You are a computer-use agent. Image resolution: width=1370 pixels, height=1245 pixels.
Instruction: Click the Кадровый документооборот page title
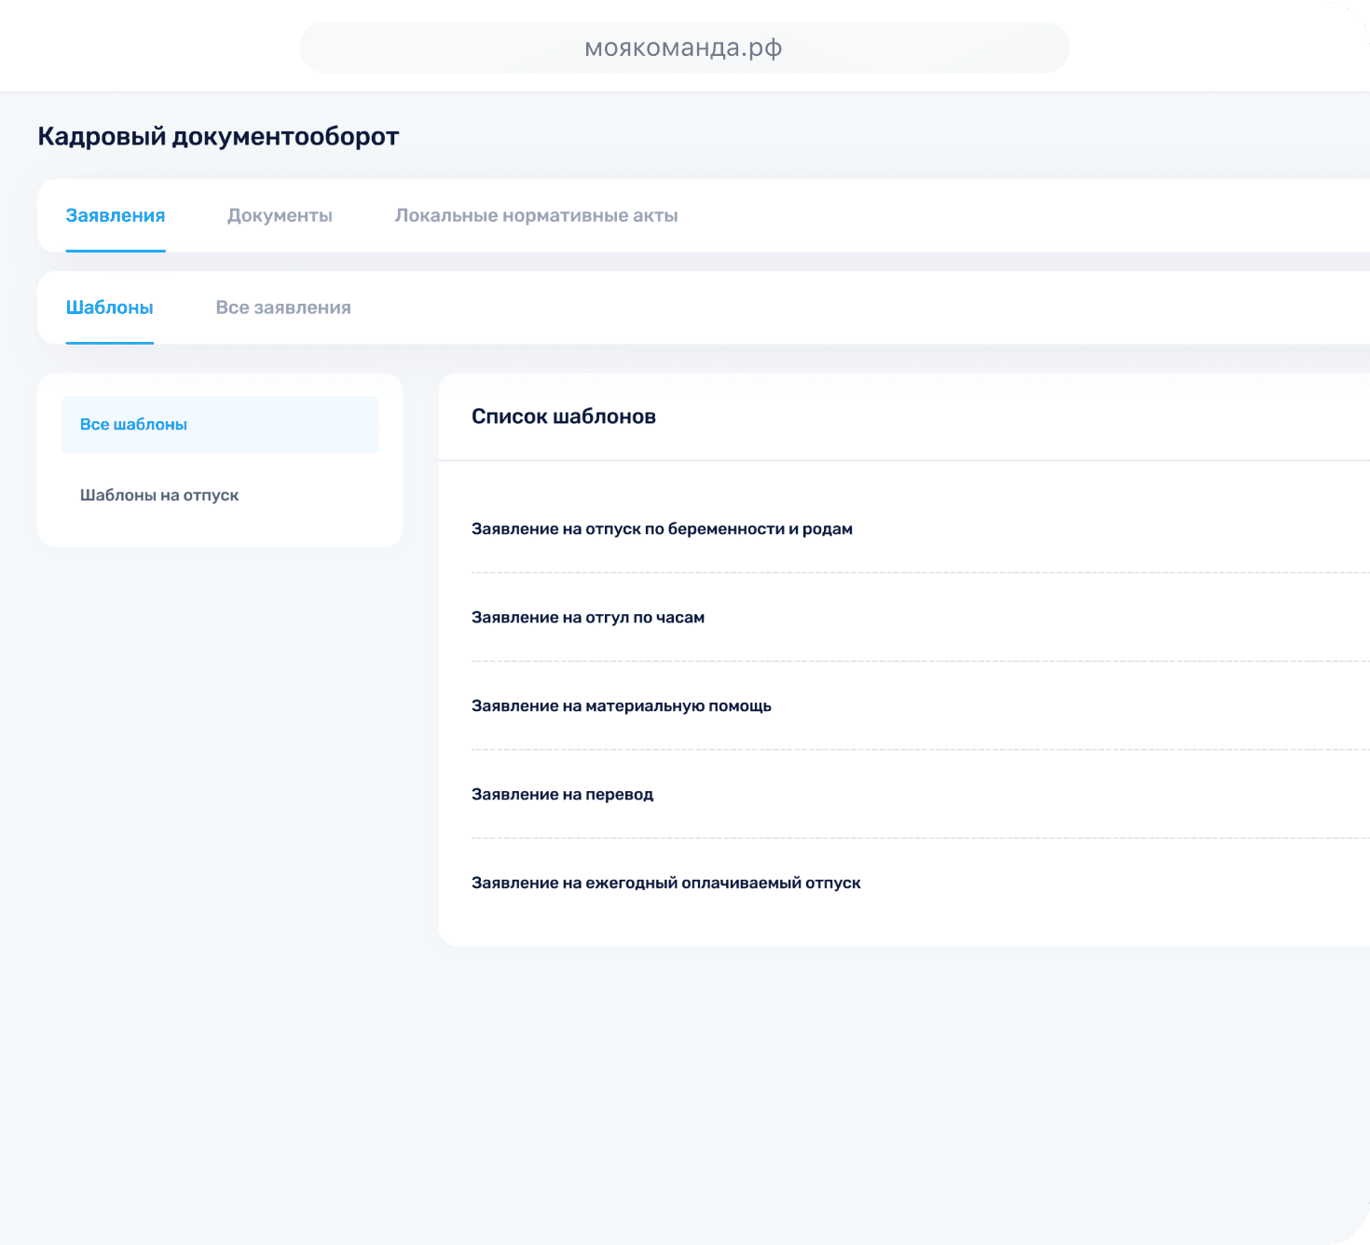(x=218, y=136)
